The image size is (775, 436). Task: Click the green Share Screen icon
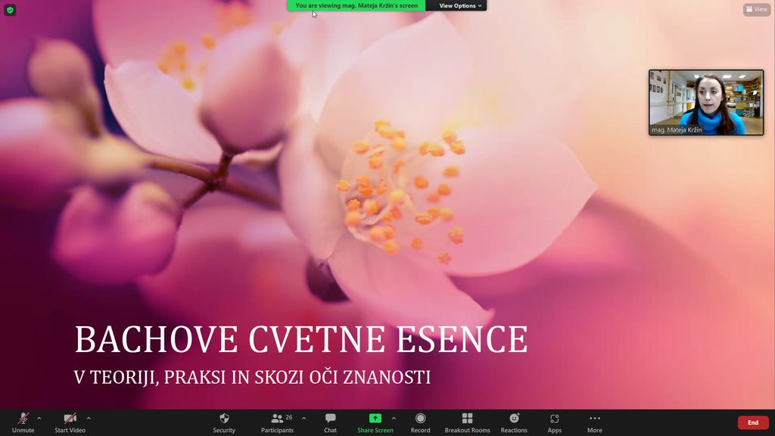tap(375, 419)
